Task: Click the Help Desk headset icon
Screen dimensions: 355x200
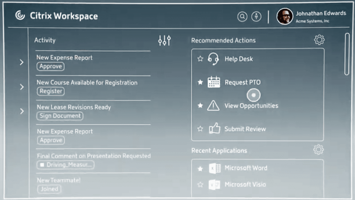Action: (213, 59)
